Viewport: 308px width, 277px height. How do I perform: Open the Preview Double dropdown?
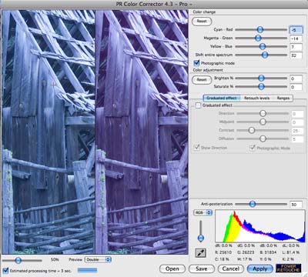[x=98, y=259]
